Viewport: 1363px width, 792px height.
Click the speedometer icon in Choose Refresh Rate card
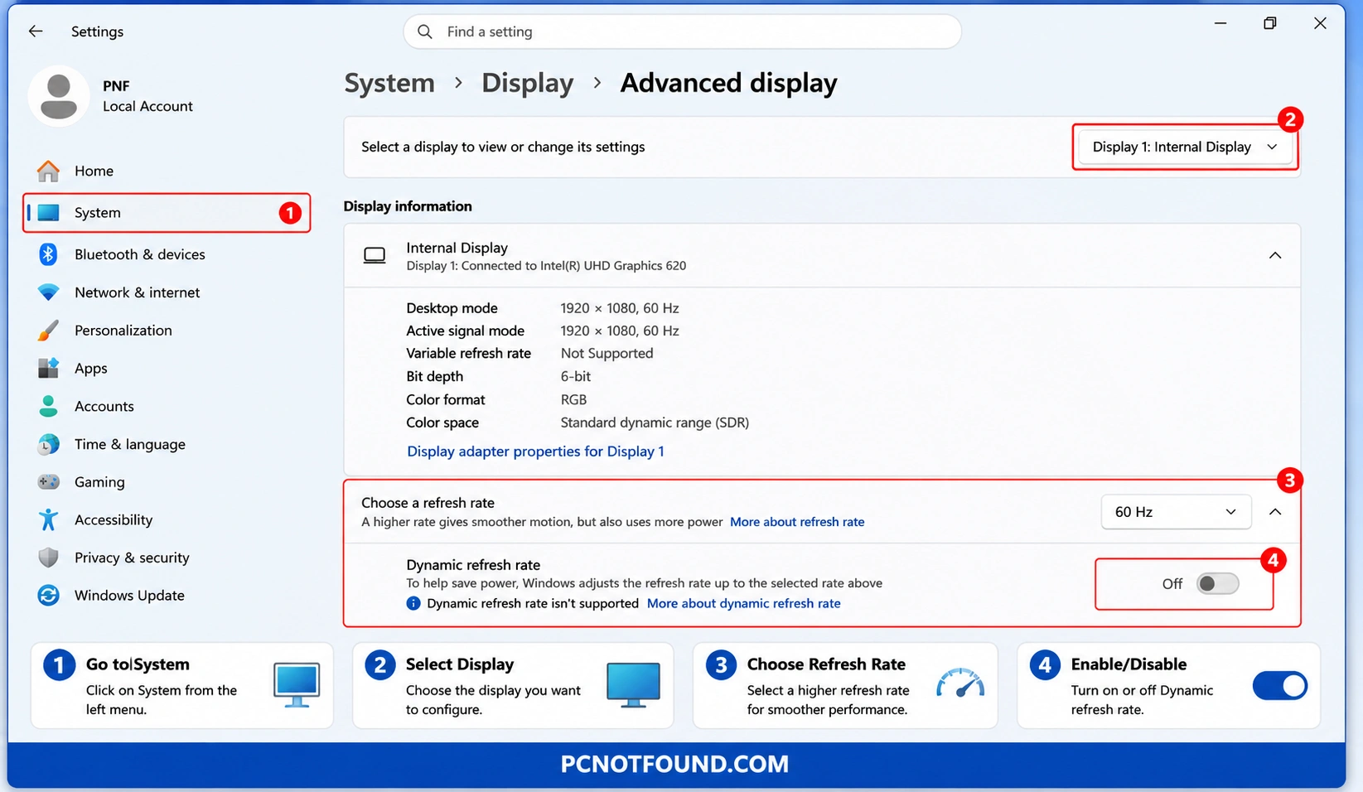pyautogui.click(x=960, y=683)
